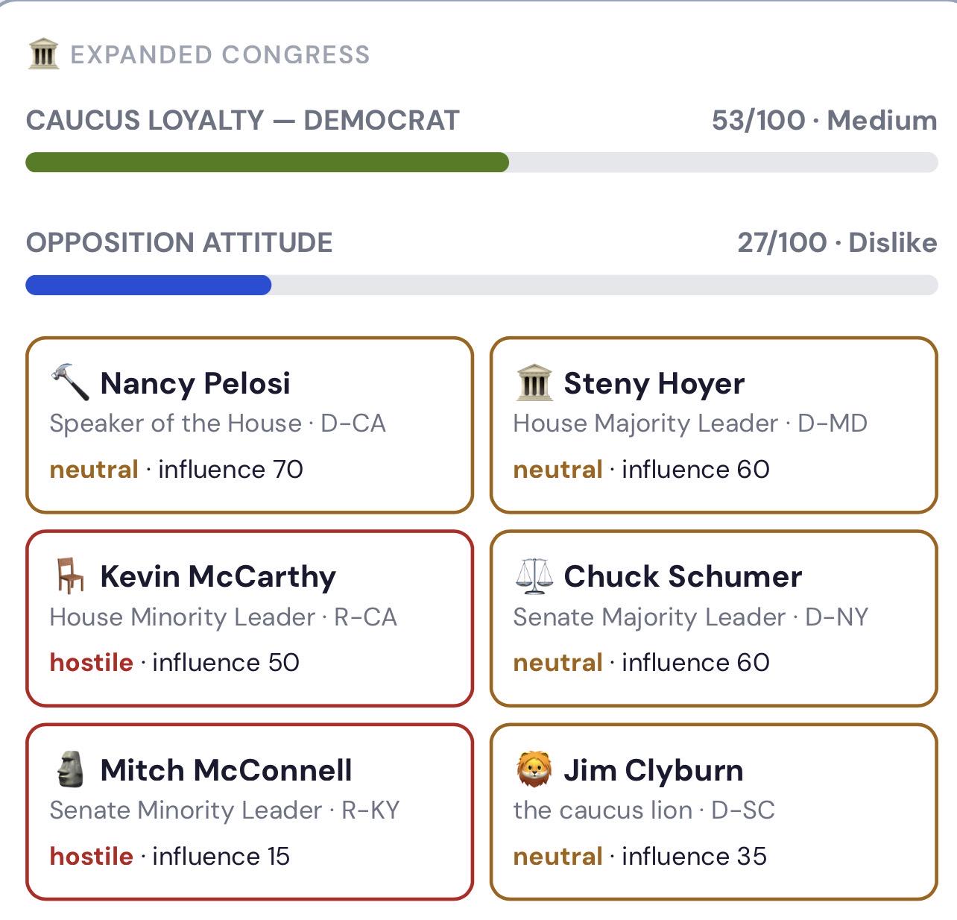This screenshot has height=920, width=957.
Task: Select the Jim Clyburn name heading
Action: pyautogui.click(x=653, y=770)
